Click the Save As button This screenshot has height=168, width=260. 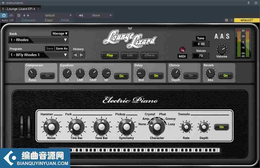pos(62,48)
